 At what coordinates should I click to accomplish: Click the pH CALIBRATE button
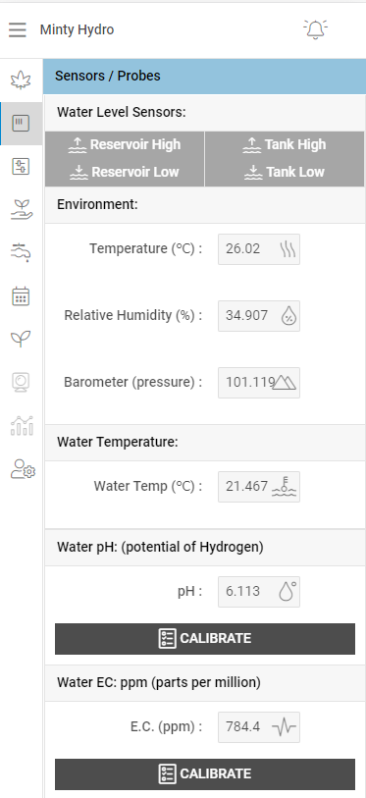click(205, 638)
